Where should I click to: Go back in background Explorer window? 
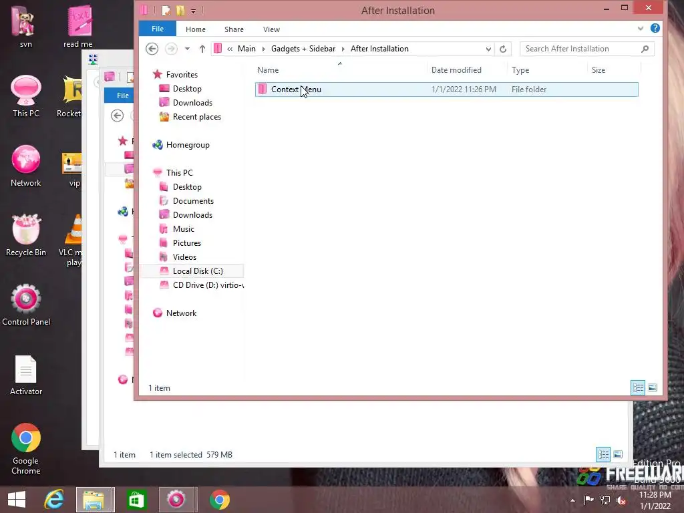pyautogui.click(x=117, y=116)
